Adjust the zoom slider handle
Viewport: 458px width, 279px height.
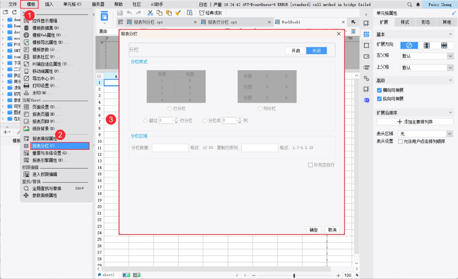tap(294, 276)
